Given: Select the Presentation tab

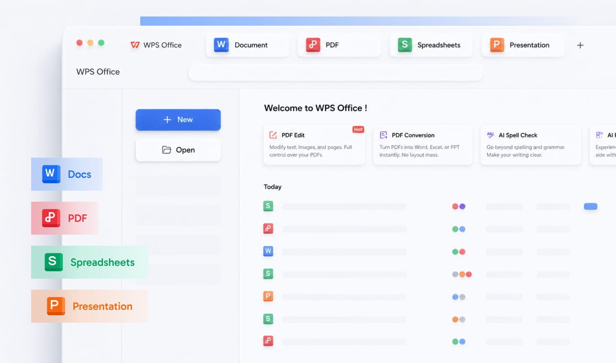Looking at the screenshot, I should (x=523, y=45).
